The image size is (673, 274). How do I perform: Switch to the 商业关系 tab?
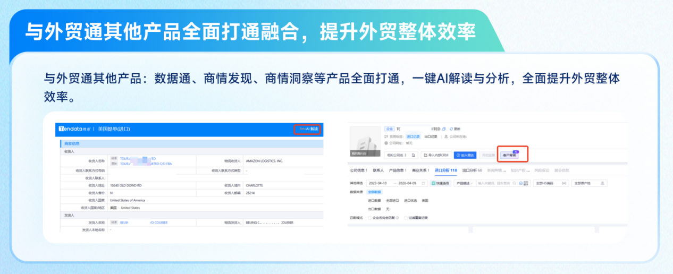420,170
